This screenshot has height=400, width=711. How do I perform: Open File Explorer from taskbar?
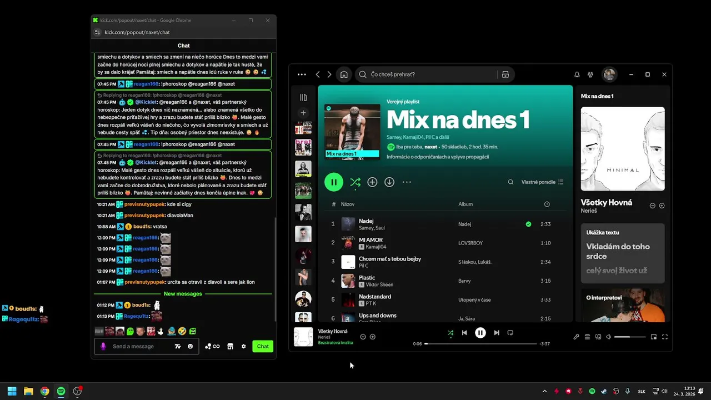coord(28,391)
